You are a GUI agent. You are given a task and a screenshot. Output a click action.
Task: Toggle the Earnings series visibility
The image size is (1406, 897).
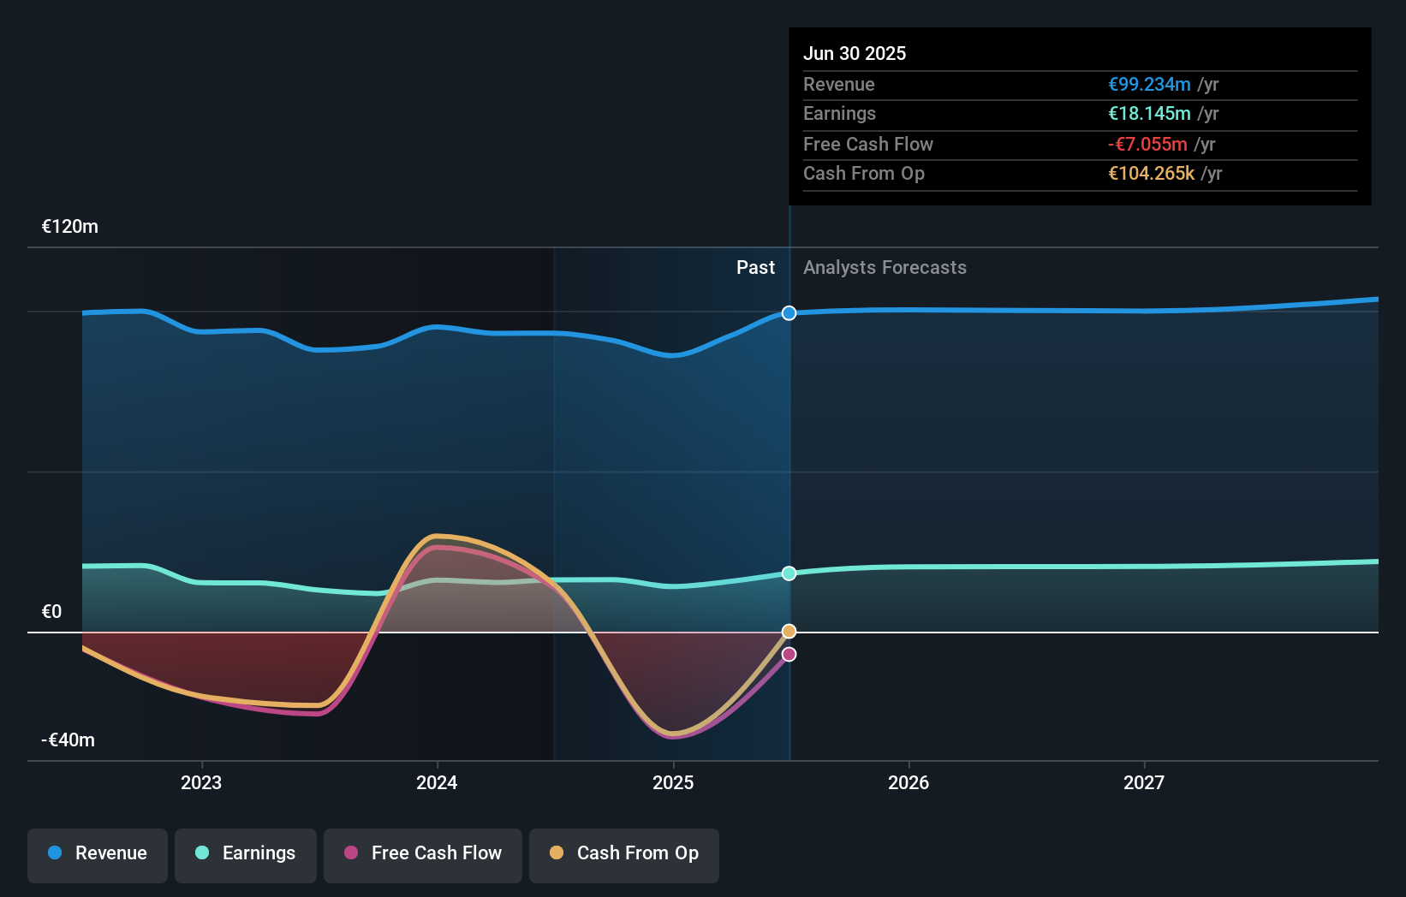[246, 854]
